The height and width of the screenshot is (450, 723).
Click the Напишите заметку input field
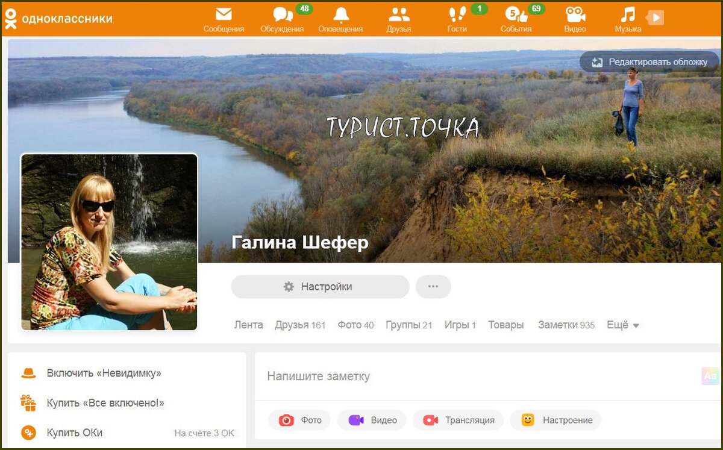click(361, 376)
